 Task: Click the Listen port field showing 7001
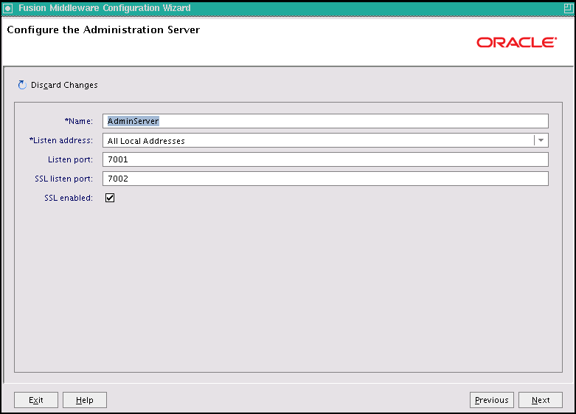pos(325,159)
